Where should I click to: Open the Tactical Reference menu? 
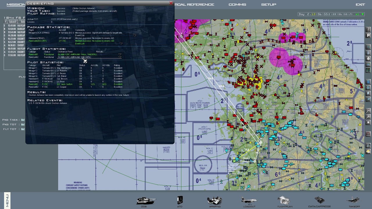click(194, 4)
